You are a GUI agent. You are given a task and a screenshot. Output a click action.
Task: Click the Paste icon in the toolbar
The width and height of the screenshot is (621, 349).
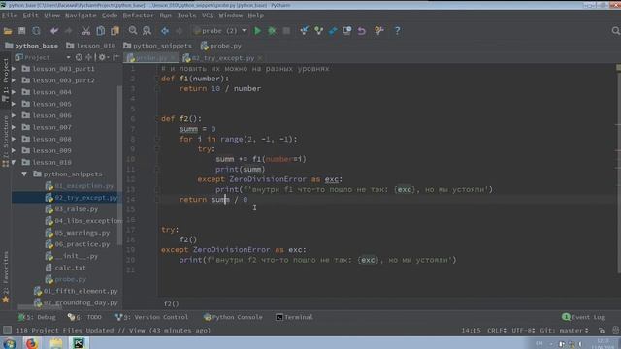point(114,31)
